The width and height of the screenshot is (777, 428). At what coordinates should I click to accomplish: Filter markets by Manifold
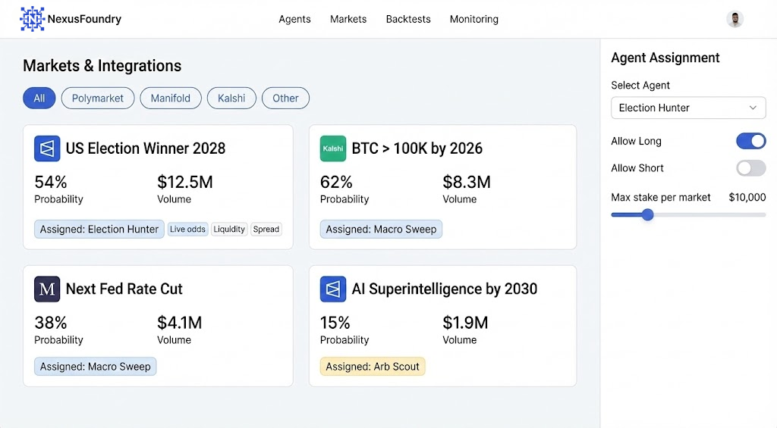coord(171,98)
